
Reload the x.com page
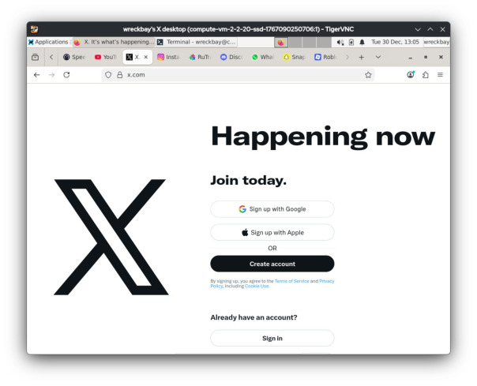click(x=66, y=75)
